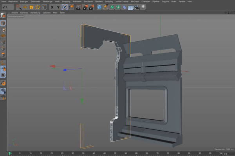Toggle the Y axis lock

tap(58, 7)
